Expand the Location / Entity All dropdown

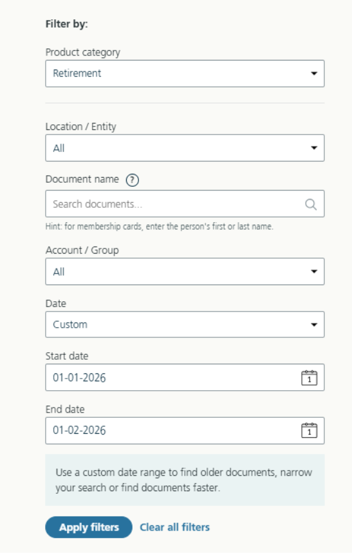tap(185, 148)
